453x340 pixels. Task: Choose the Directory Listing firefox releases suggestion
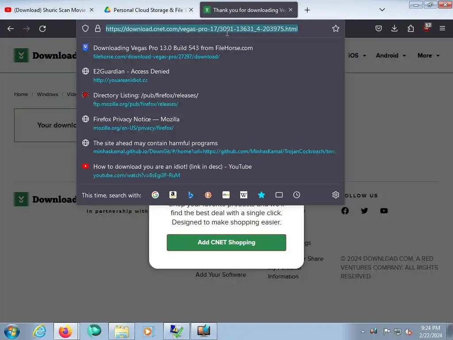tap(211, 100)
